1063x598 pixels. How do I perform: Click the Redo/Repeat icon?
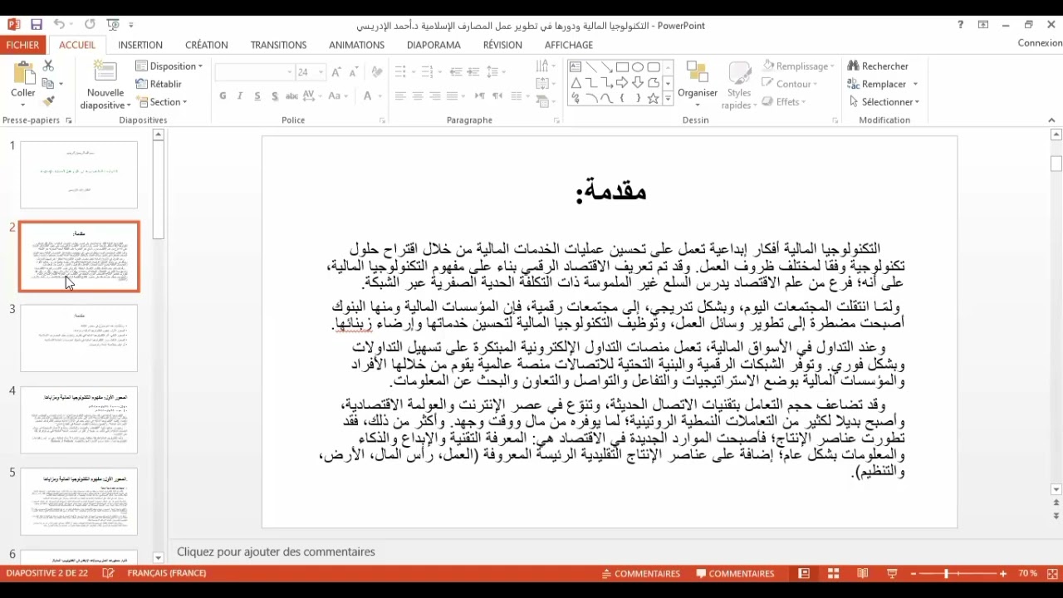pos(90,25)
